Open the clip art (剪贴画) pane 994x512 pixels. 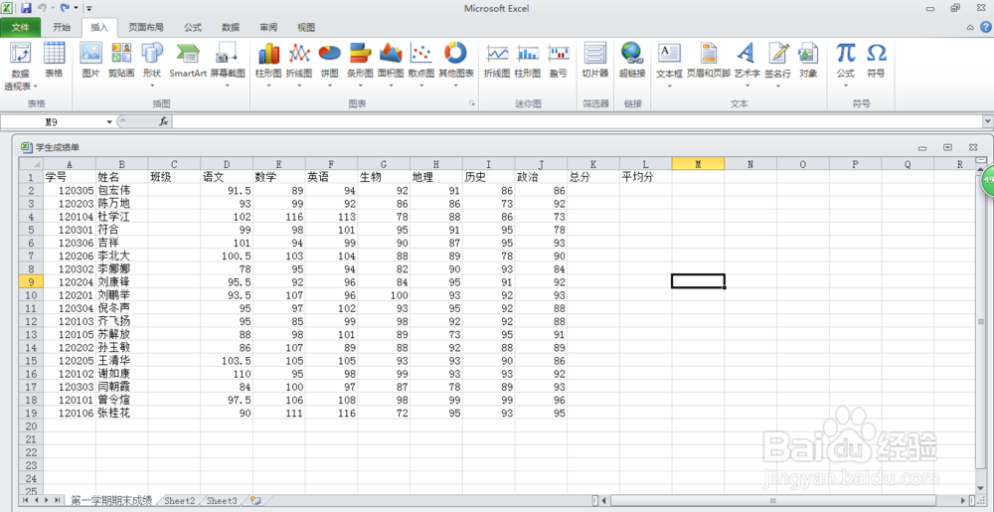tap(121, 61)
